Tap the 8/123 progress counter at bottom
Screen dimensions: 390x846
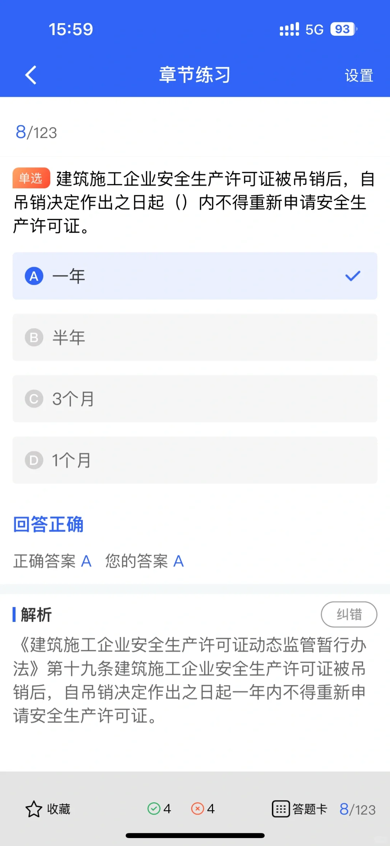point(357,809)
